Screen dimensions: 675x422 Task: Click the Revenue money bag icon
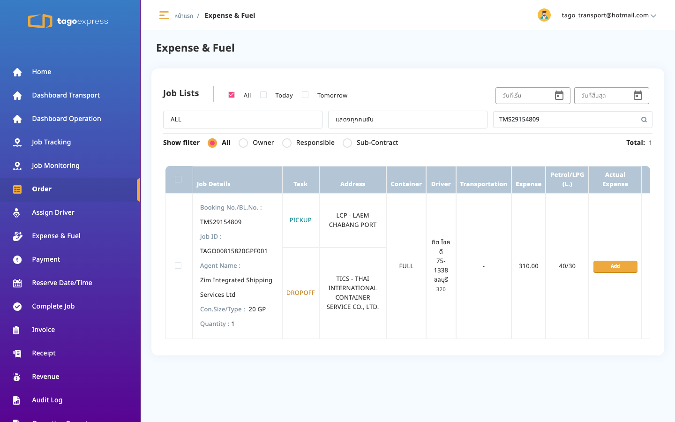point(17,377)
